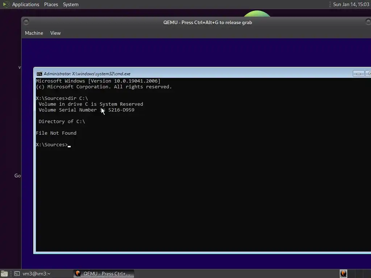Minimize the Administrator cmd.exe window
The height and width of the screenshot is (278, 371).
coord(358,74)
